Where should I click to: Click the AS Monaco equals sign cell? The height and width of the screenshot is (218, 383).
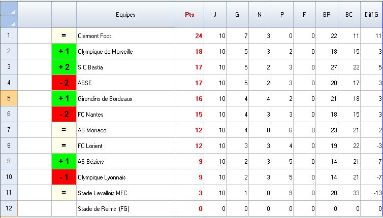[64, 130]
